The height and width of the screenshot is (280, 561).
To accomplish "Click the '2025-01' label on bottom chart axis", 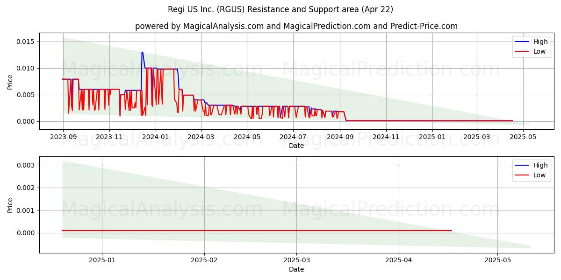I will [x=102, y=261].
